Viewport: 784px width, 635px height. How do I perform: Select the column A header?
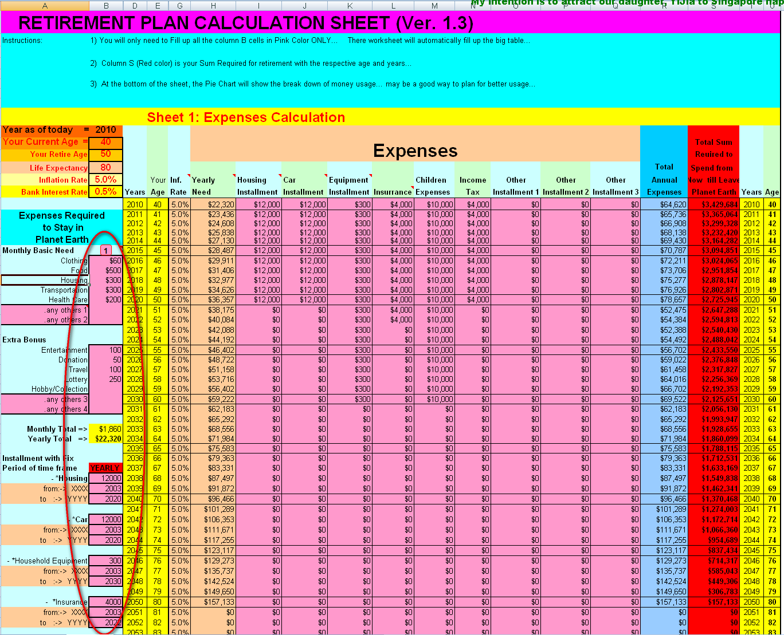click(x=45, y=6)
